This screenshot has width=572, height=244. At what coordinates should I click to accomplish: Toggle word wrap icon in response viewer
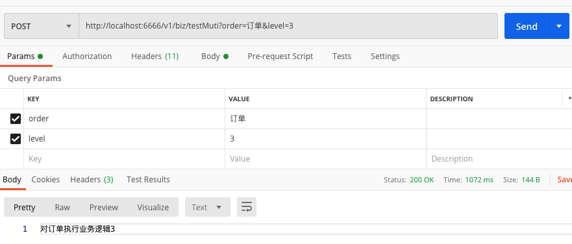click(x=247, y=207)
